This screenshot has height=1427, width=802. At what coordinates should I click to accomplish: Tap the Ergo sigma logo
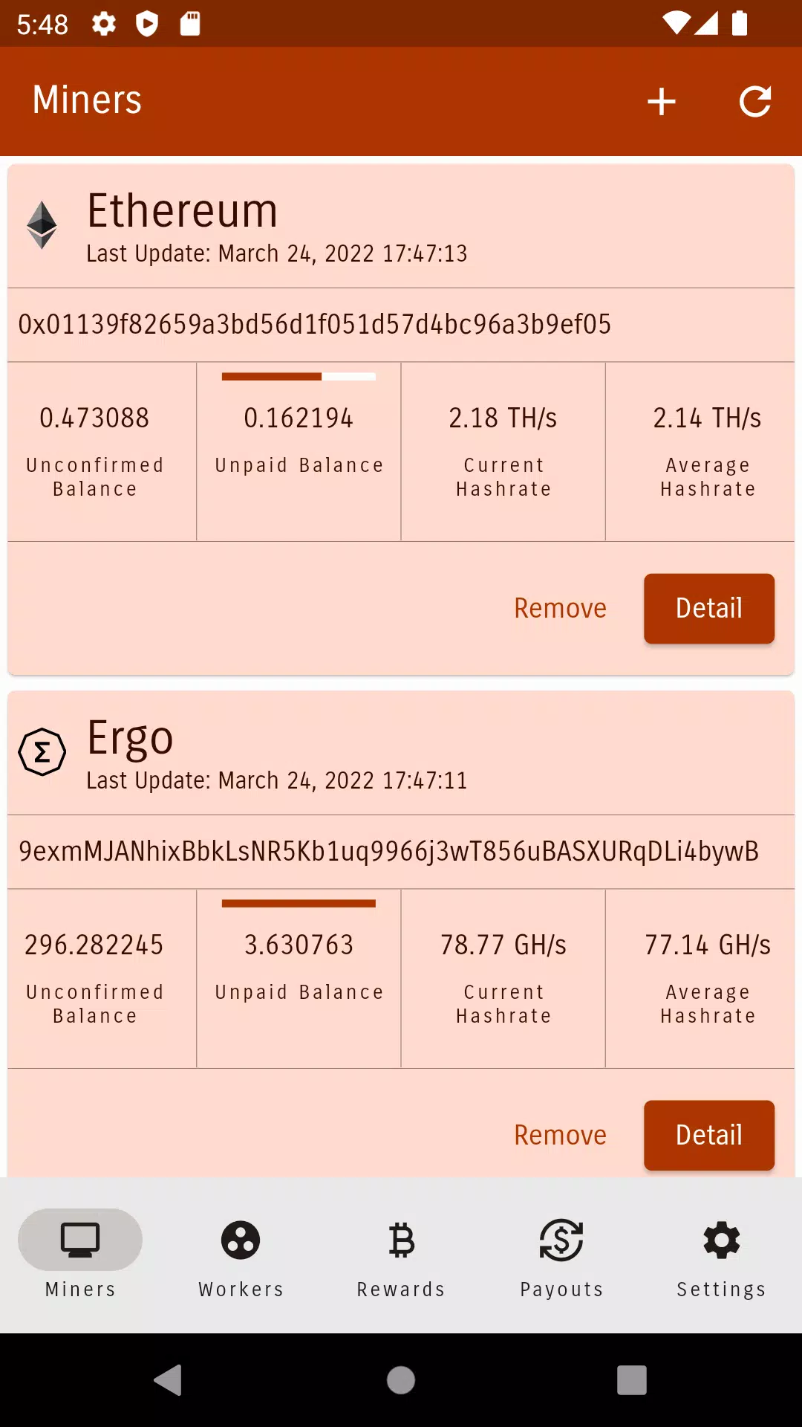tap(42, 751)
